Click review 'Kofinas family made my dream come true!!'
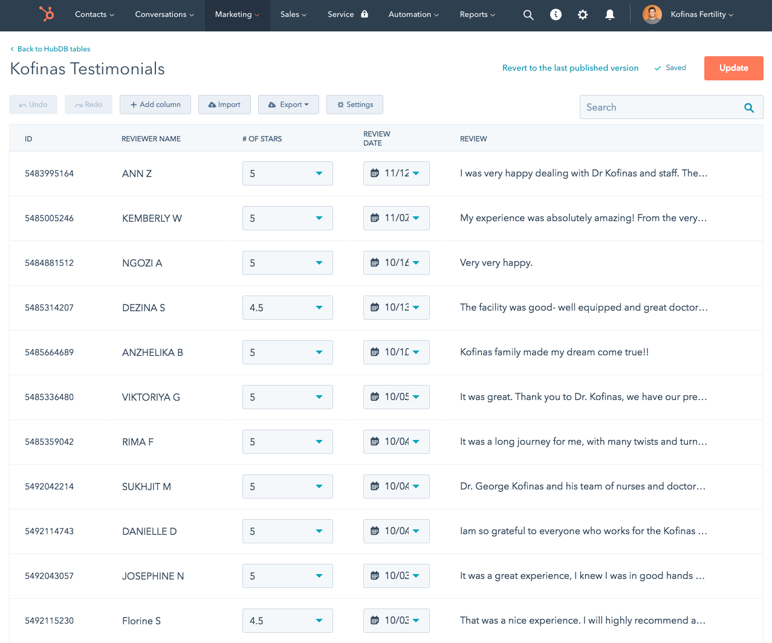772x643 pixels. pyautogui.click(x=554, y=352)
